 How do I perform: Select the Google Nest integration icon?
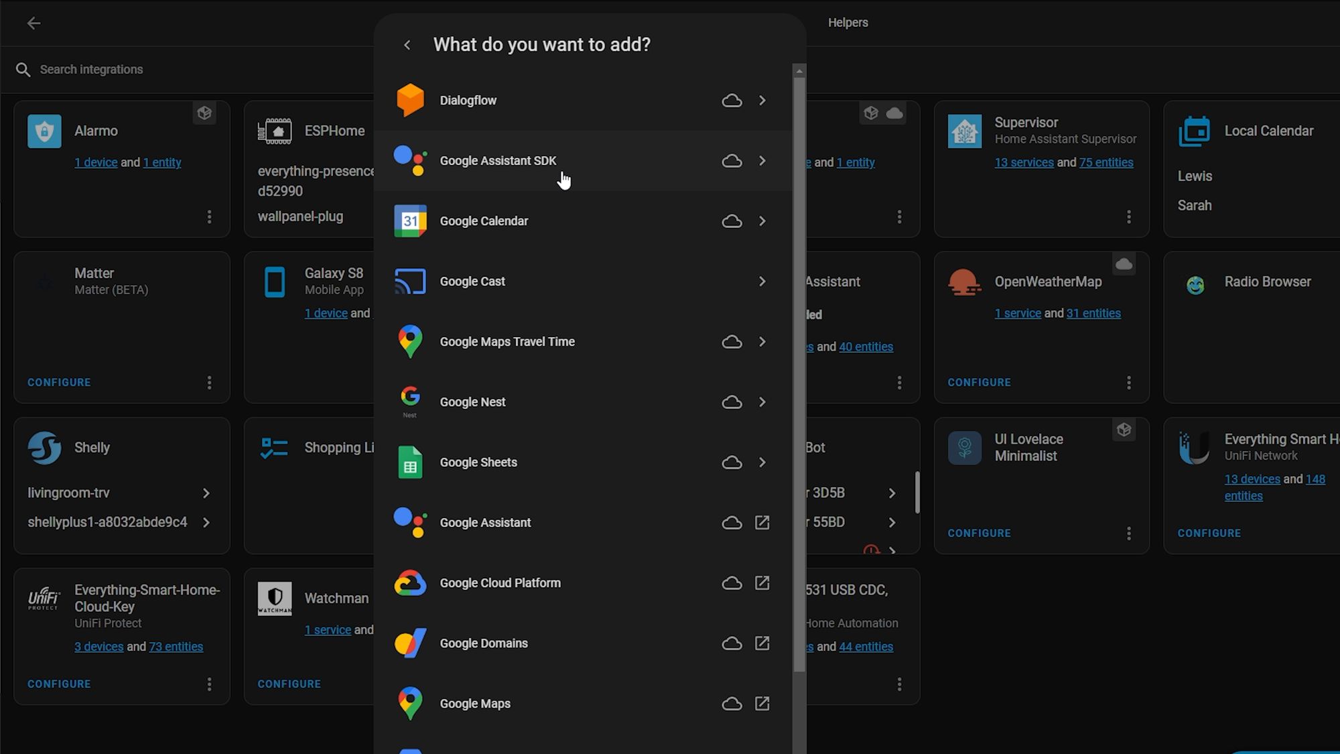coord(411,401)
